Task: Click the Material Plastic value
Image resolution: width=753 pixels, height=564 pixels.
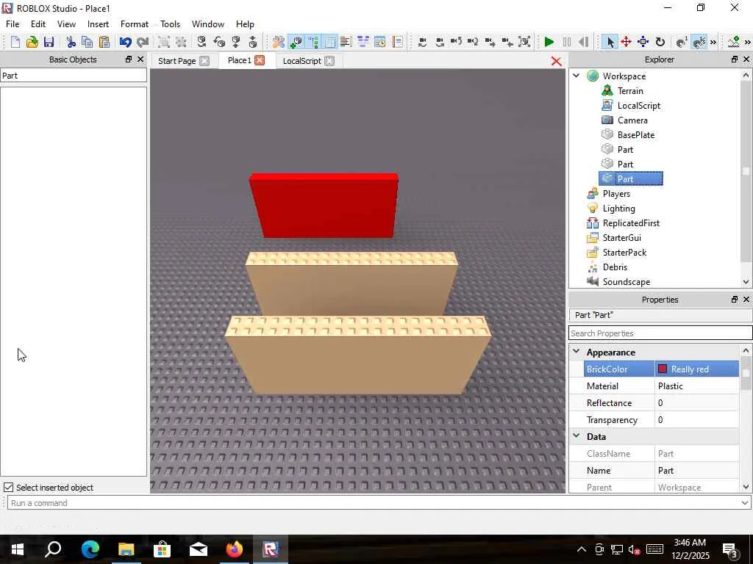Action: coord(697,386)
